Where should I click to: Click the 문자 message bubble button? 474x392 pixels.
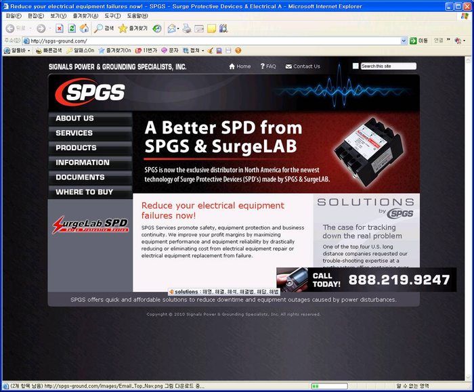(x=170, y=51)
